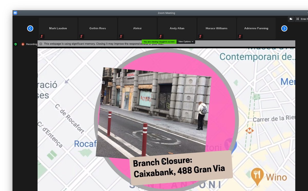Select Horace Williams's participant tile
This screenshot has height=191, width=308.
[x=217, y=28]
